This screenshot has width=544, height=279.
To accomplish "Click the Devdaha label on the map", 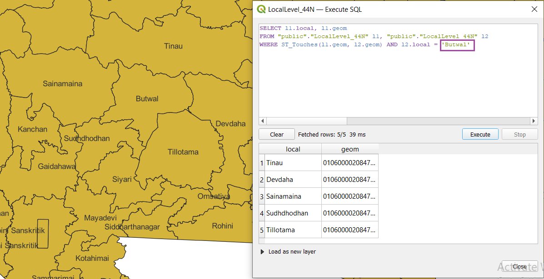I will [x=231, y=123].
